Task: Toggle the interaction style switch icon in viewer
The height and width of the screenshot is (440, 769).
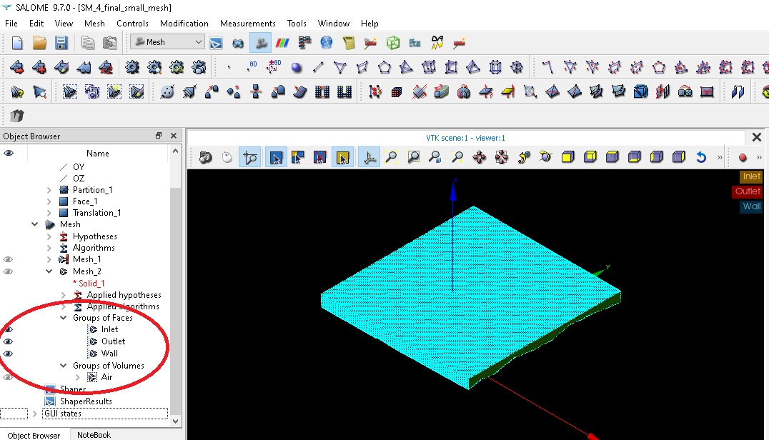Action: click(227, 157)
